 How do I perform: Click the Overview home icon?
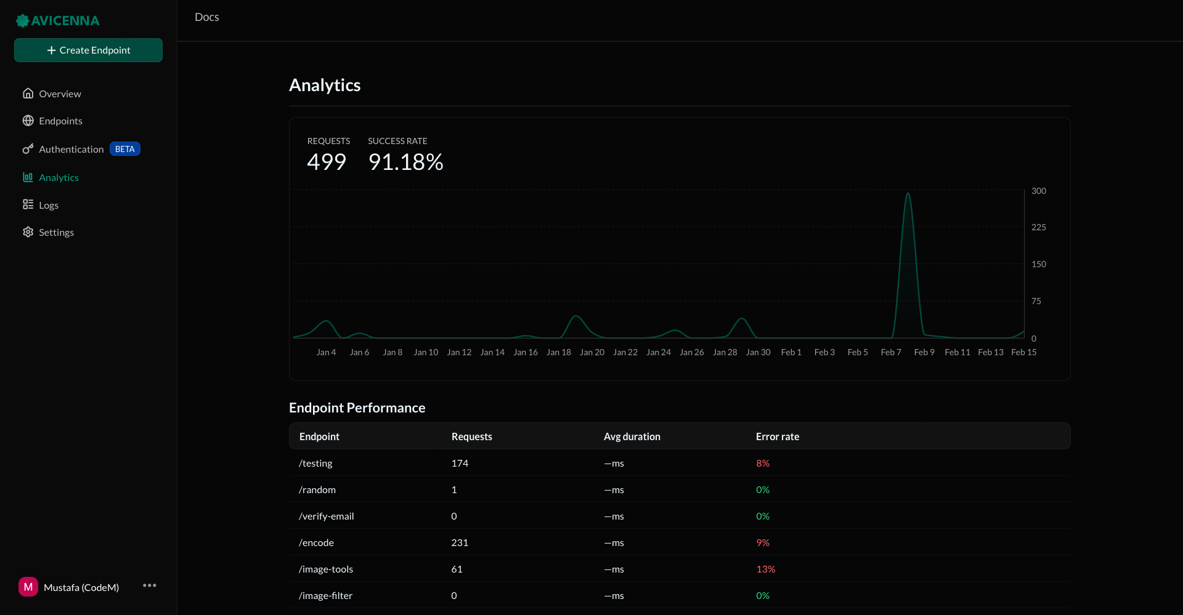pos(28,94)
